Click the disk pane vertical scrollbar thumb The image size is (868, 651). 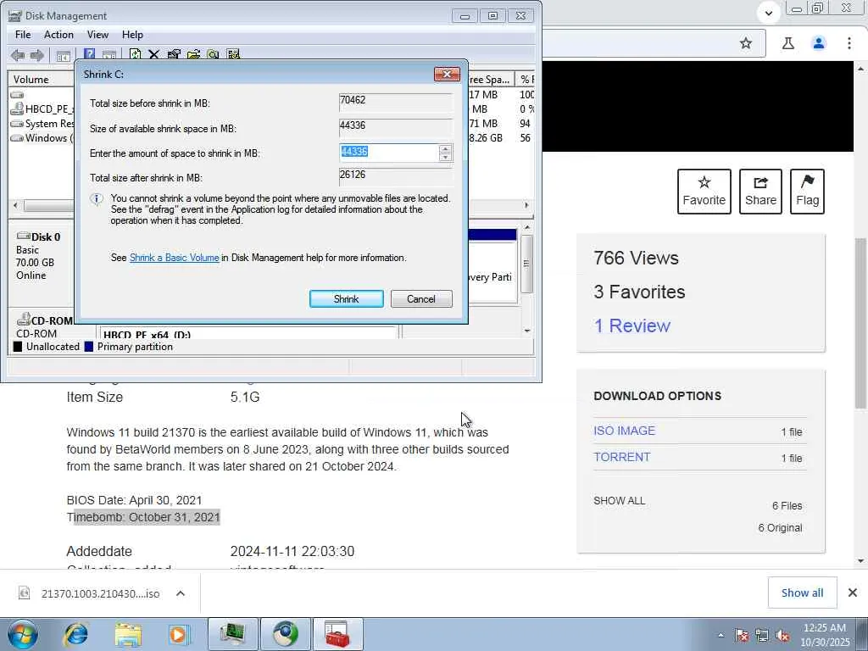527,264
